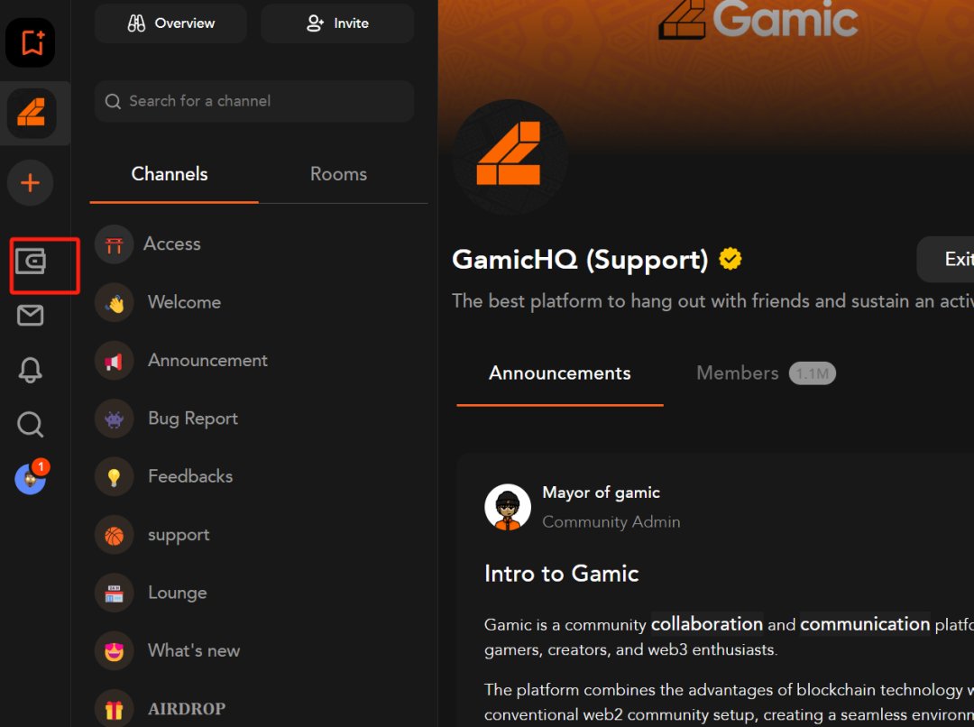Click the Exit button near community title
Screen dimensions: 974x727
(x=945, y=259)
